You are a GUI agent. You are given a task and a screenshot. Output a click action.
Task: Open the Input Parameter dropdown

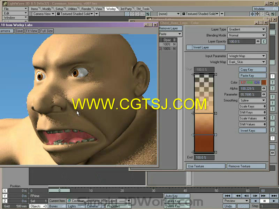[247, 56]
